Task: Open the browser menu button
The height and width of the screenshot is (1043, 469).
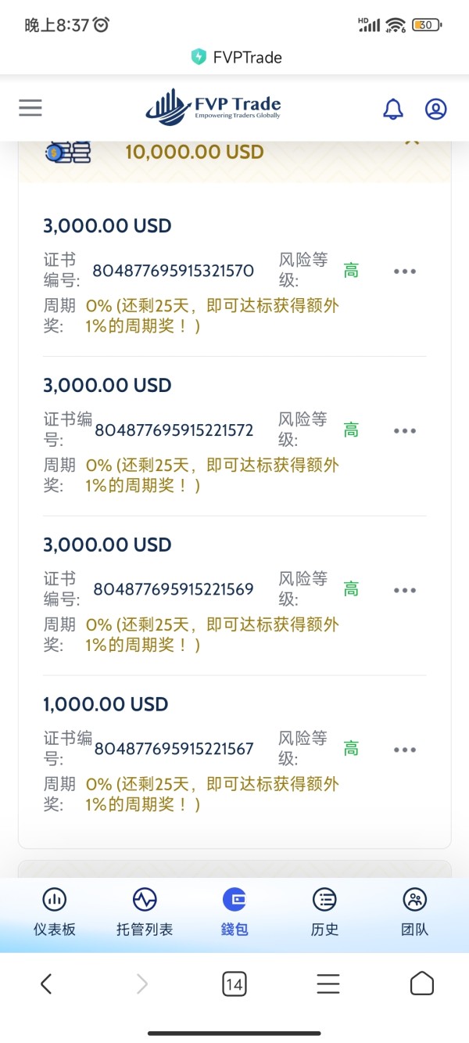Action: [328, 984]
